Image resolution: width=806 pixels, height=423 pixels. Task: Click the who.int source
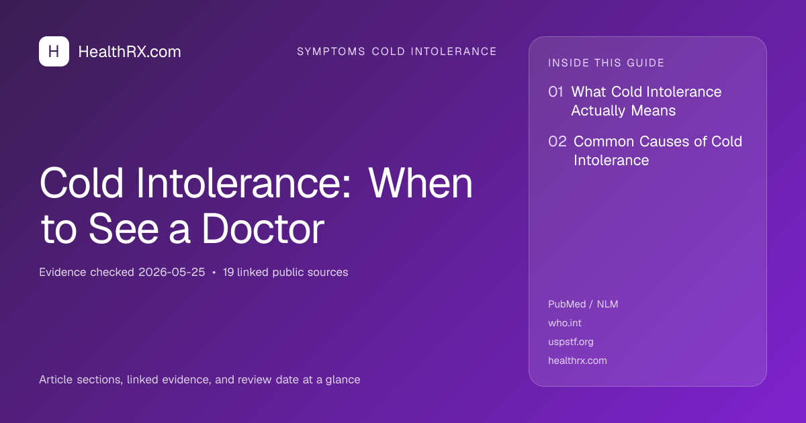pyautogui.click(x=565, y=323)
